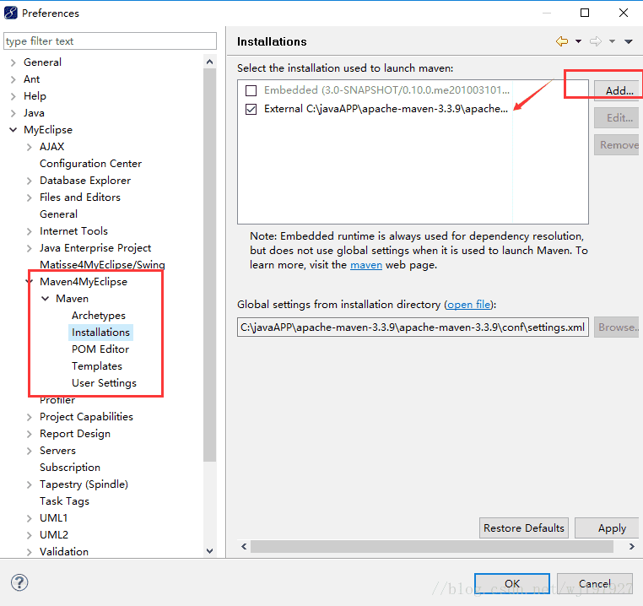Viewport: 643px width, 606px height.
Task: Expand the General tree node
Action: tap(14, 62)
